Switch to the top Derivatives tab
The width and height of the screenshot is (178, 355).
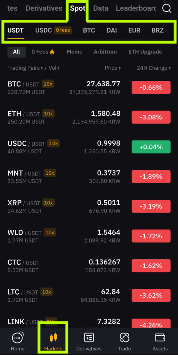click(44, 8)
